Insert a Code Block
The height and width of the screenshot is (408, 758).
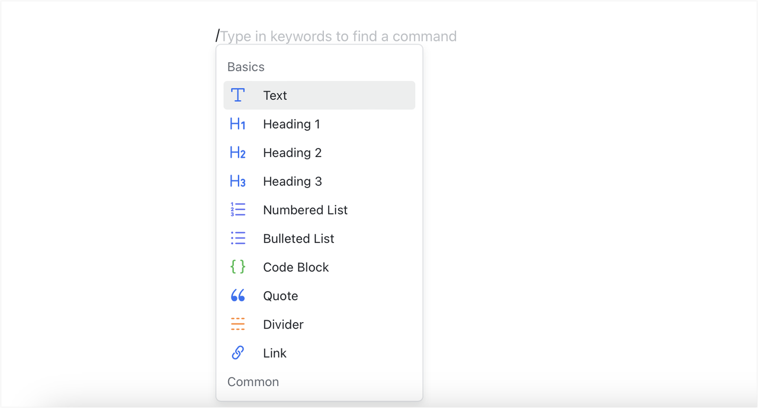(x=296, y=266)
